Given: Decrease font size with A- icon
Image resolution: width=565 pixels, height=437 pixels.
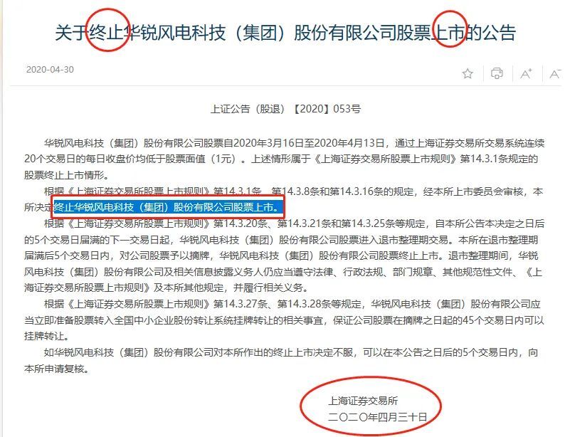Looking at the screenshot, I should click(555, 73).
